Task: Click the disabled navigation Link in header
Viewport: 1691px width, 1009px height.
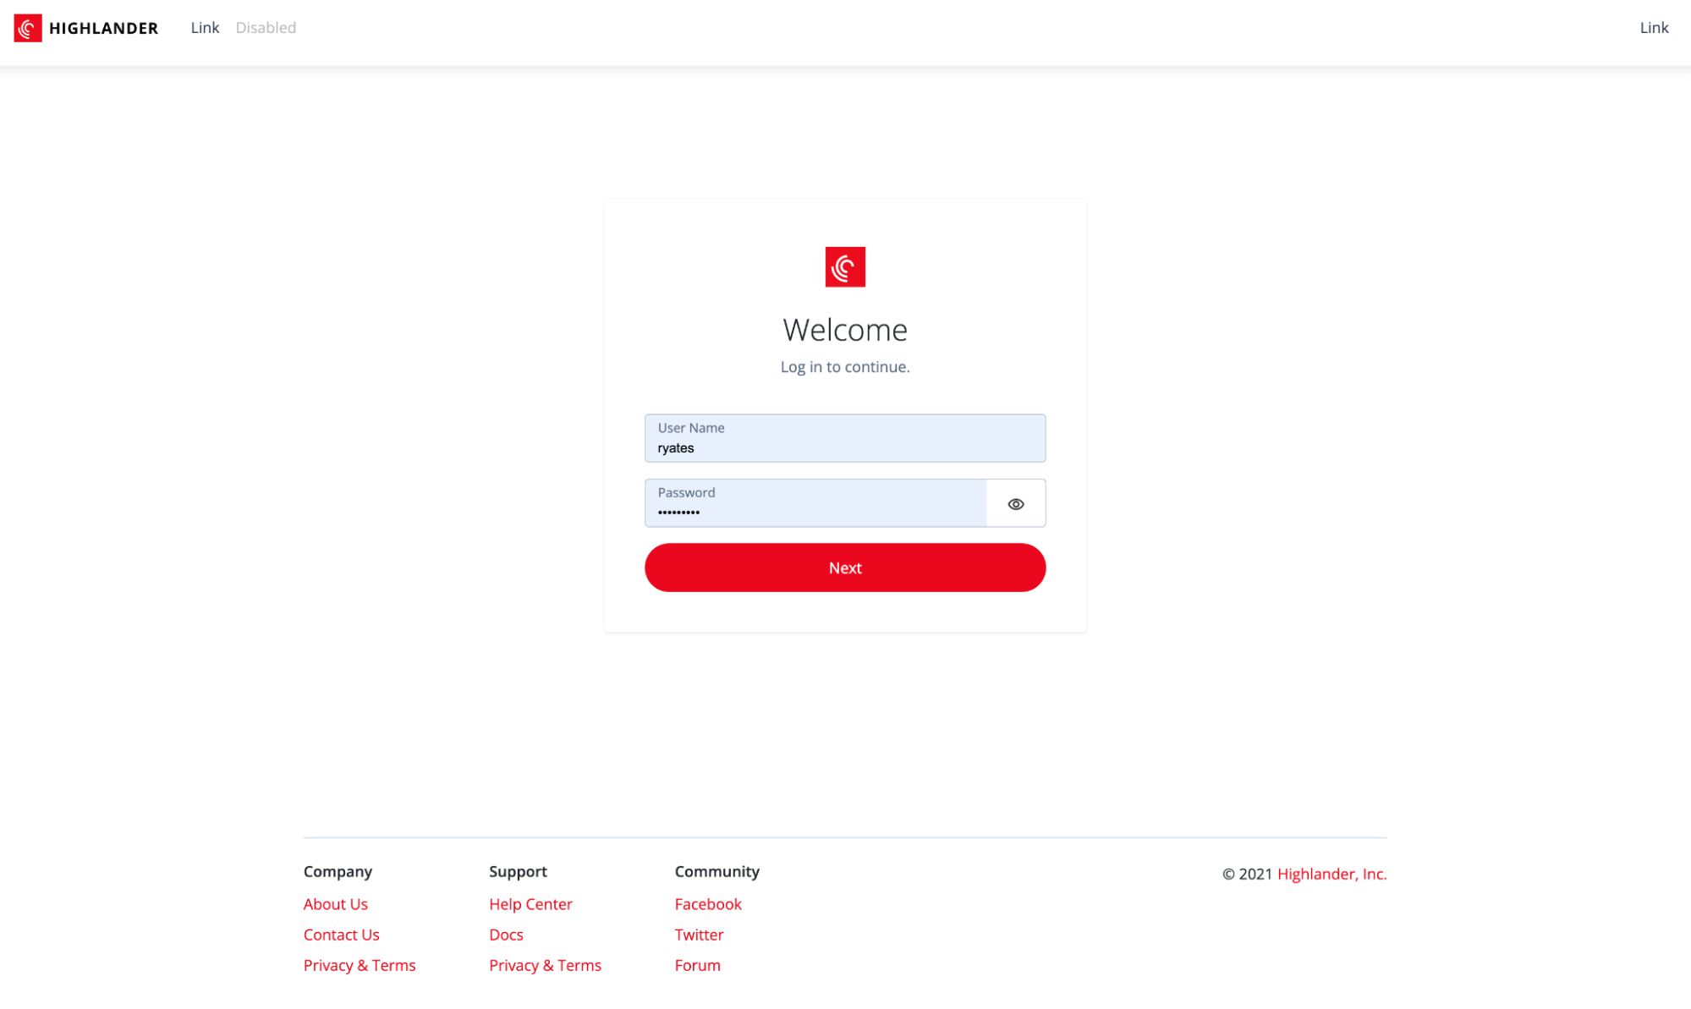Action: (x=266, y=28)
